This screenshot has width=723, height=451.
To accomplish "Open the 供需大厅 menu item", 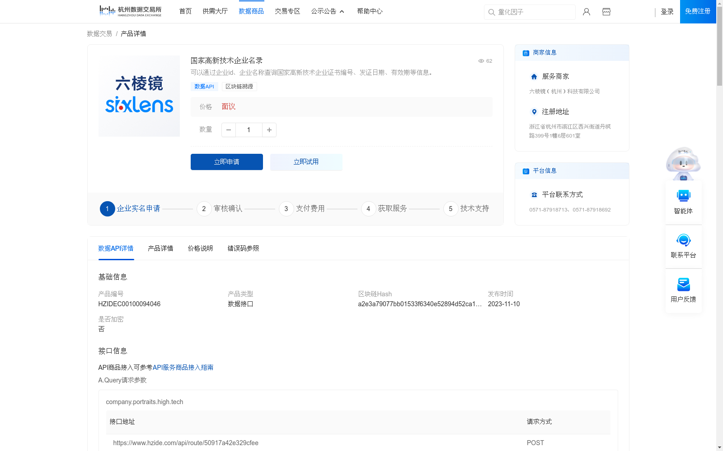I will pyautogui.click(x=215, y=11).
